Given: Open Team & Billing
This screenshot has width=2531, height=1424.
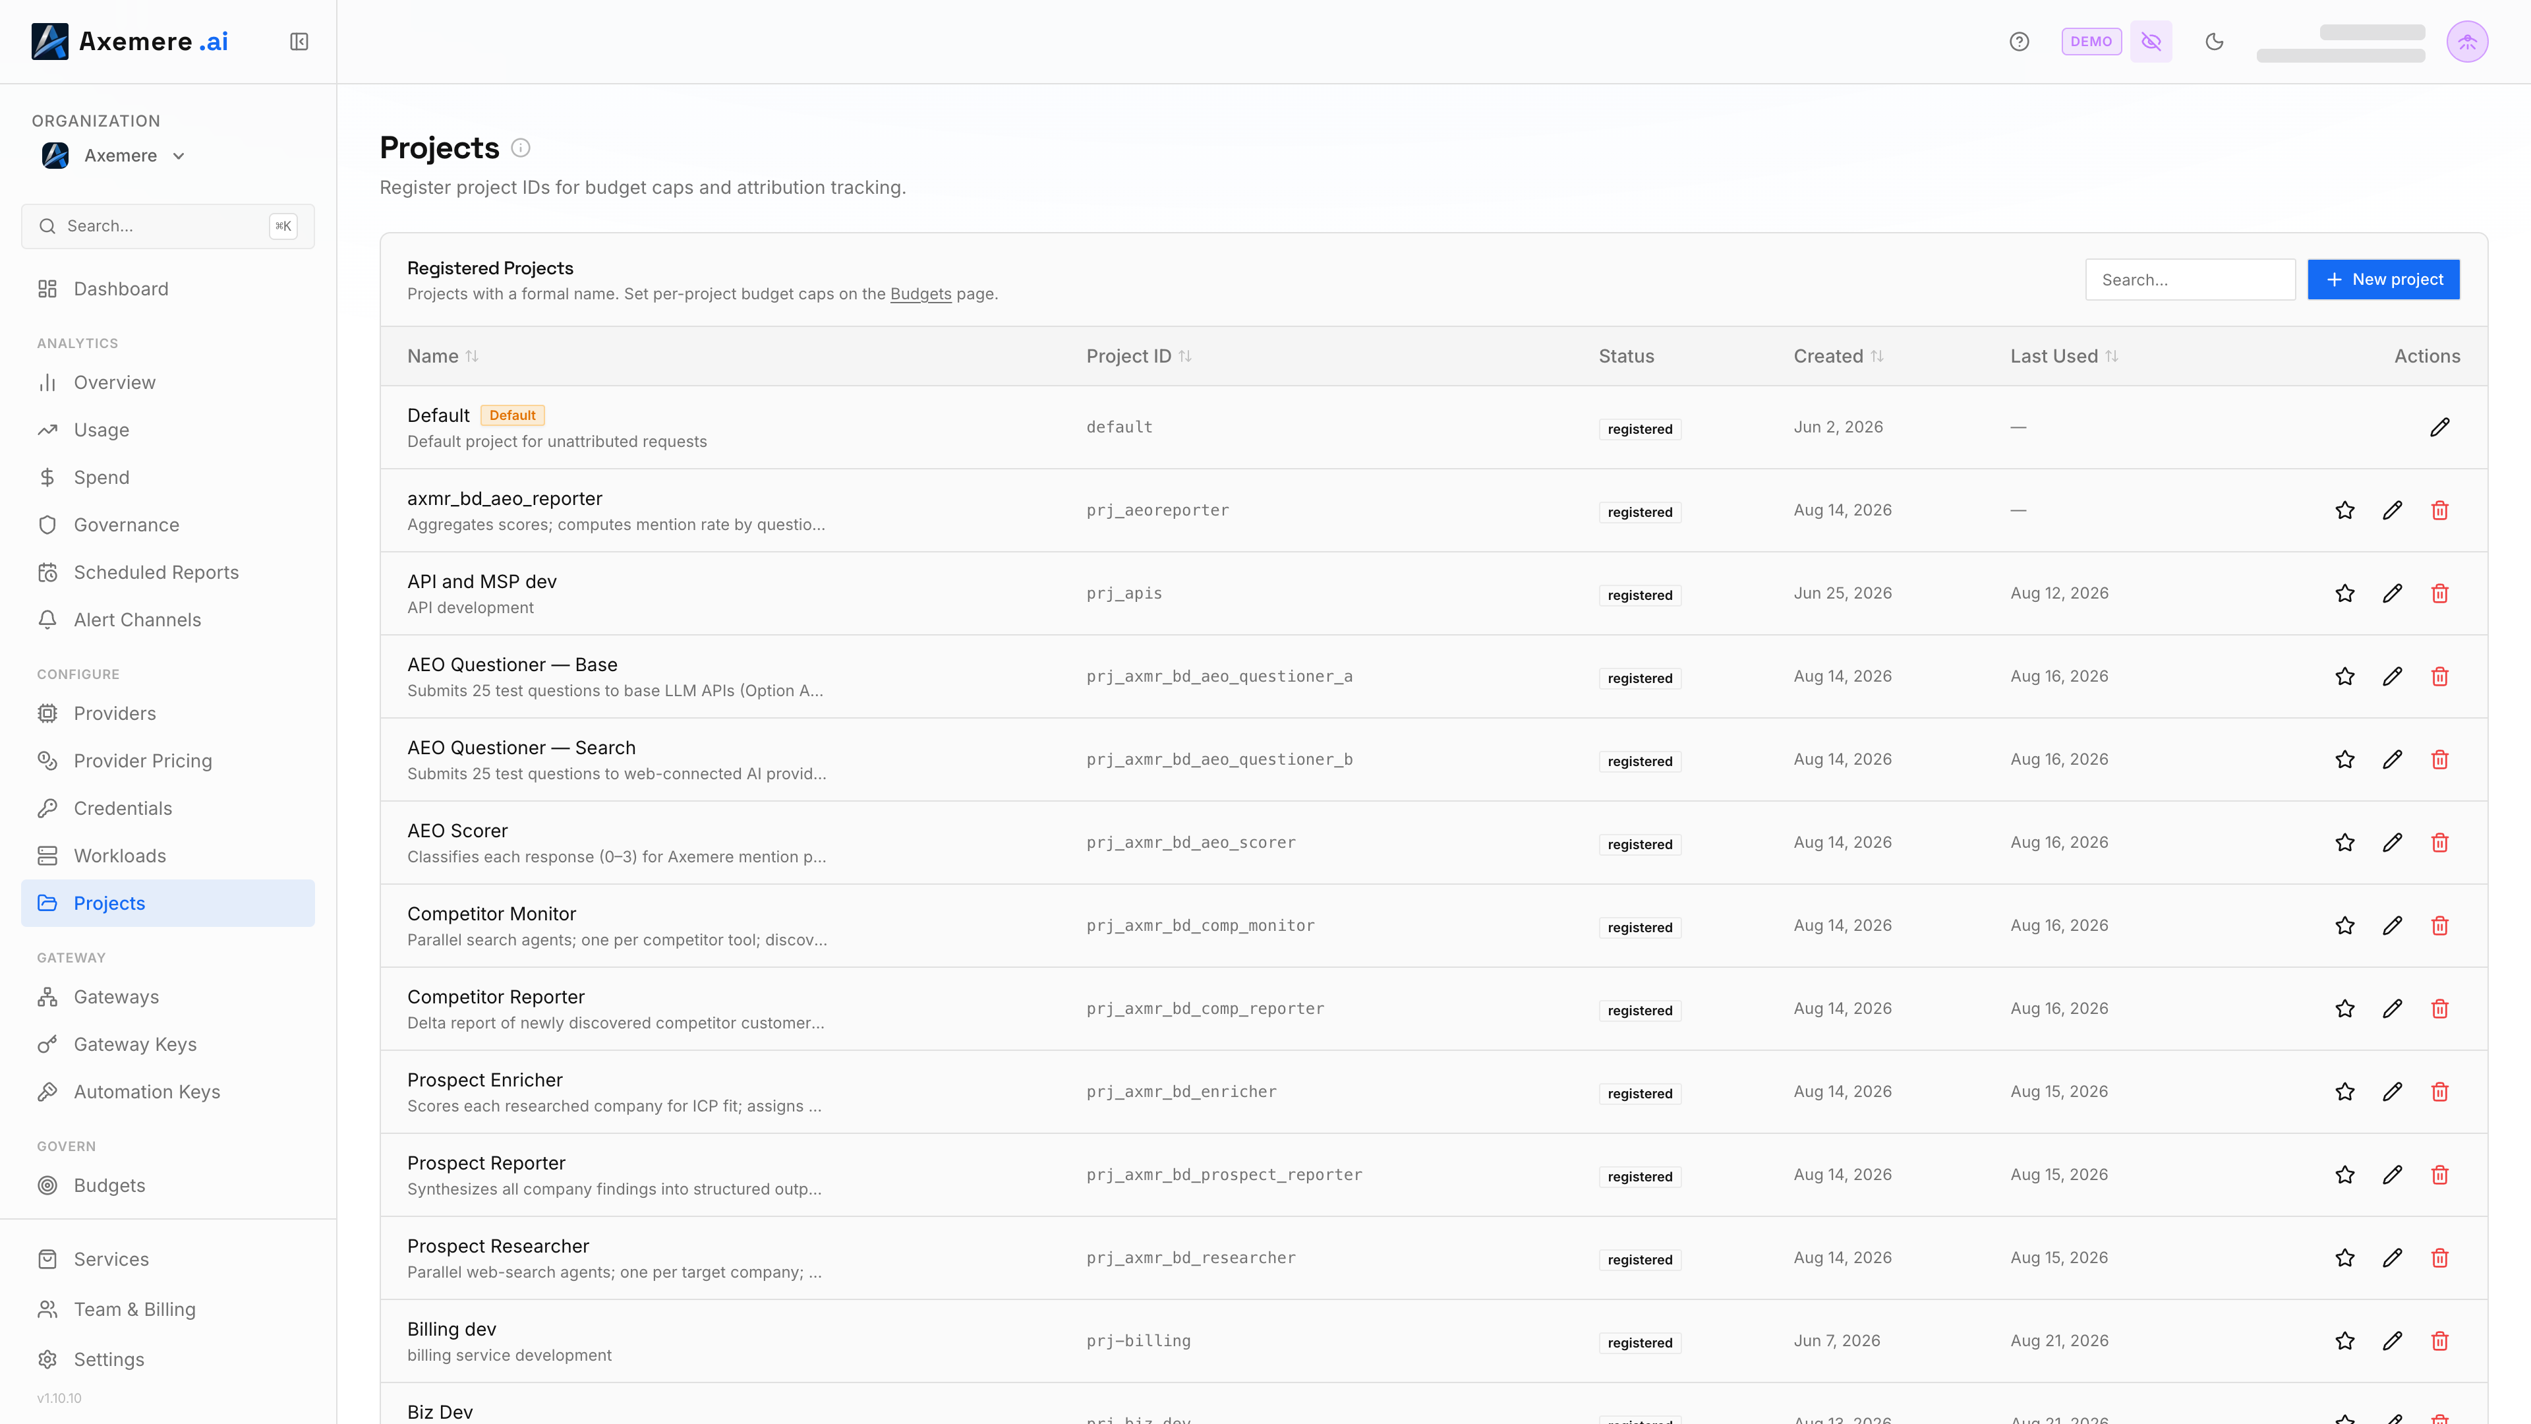Looking at the screenshot, I should pyautogui.click(x=168, y=1309).
